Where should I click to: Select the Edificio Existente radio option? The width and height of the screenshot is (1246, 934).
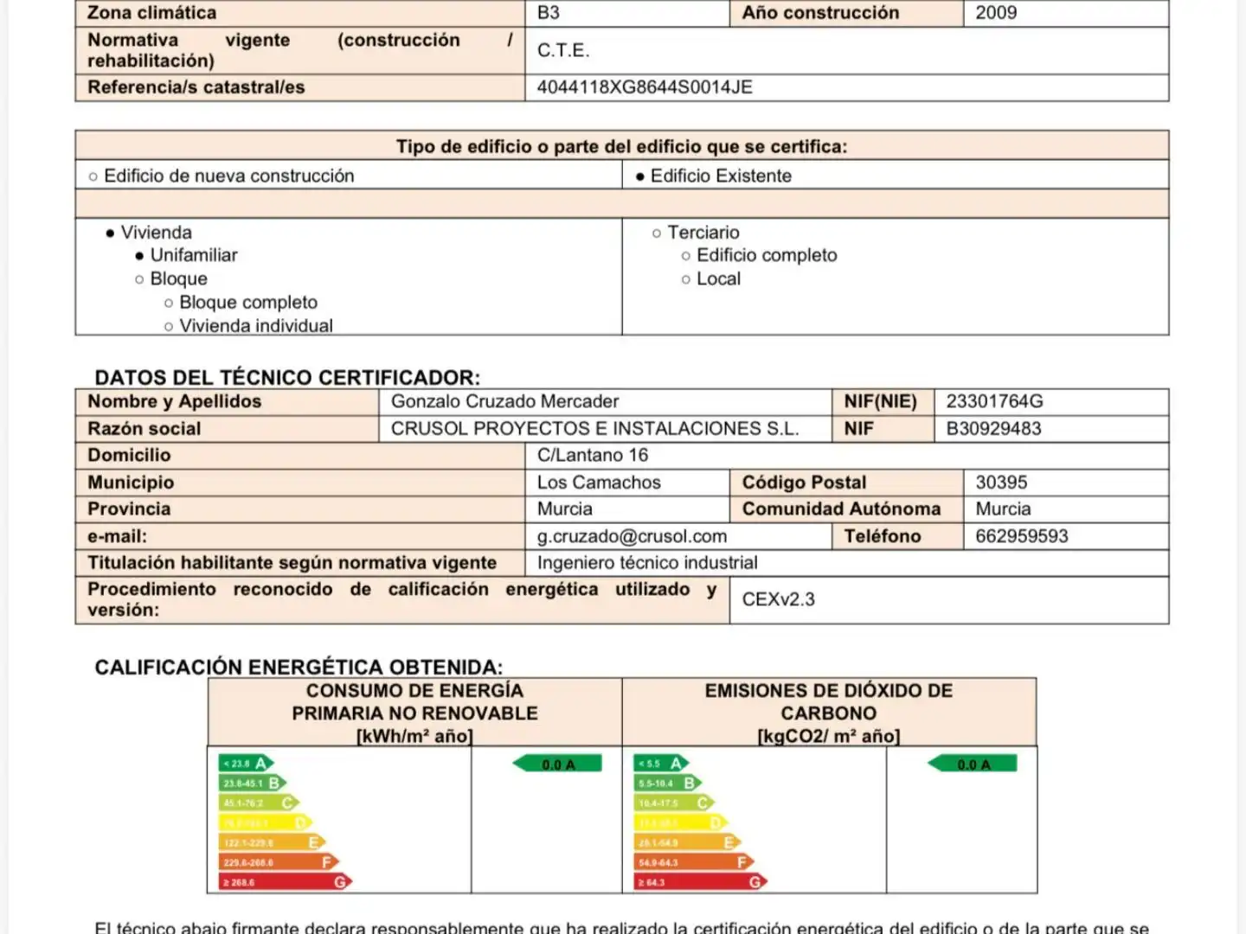click(x=713, y=176)
